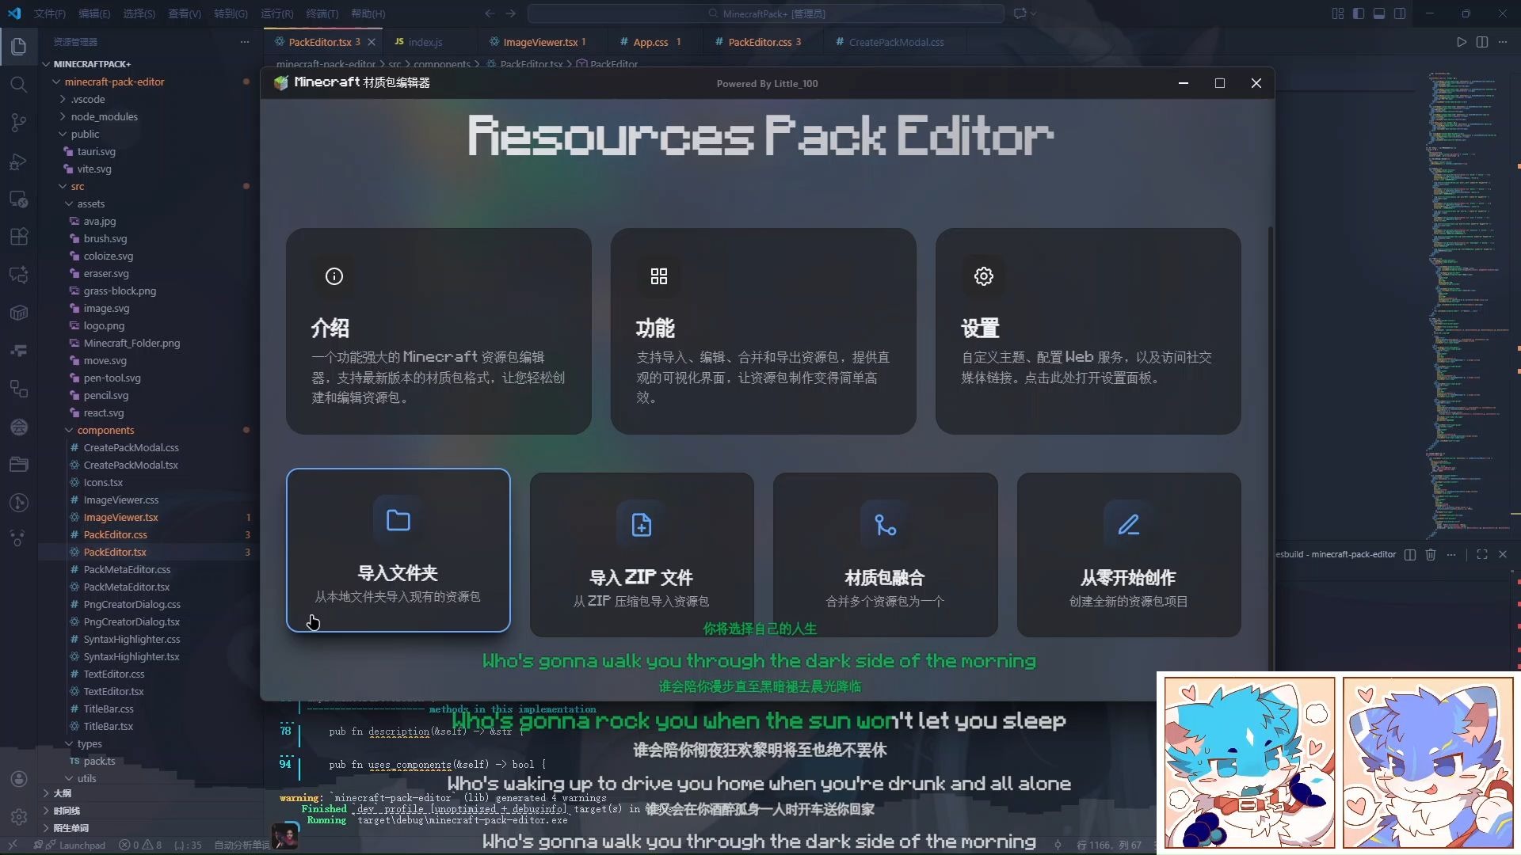Open the Search panel in the activity bar

(19, 85)
